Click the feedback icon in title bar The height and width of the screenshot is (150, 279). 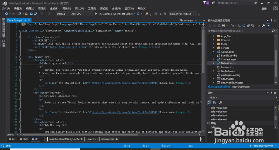click(213, 3)
